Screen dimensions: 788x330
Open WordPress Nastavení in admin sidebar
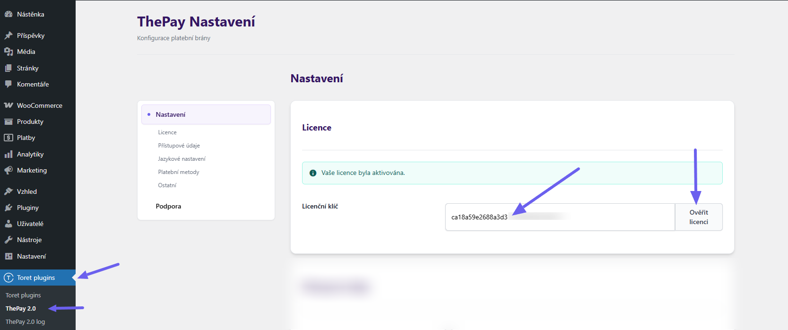coord(38,256)
